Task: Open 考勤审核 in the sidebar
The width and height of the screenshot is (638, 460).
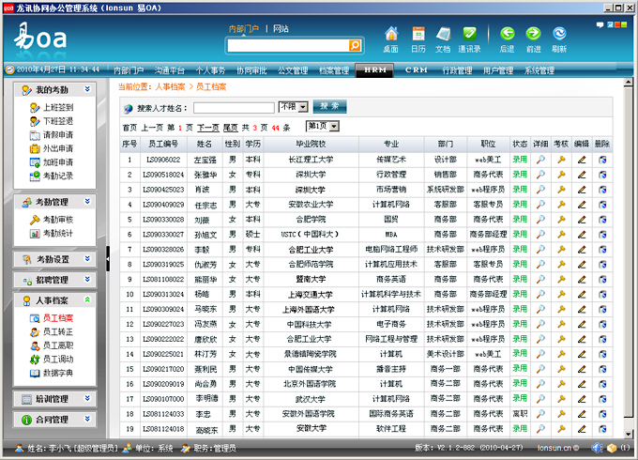Action: click(52, 220)
